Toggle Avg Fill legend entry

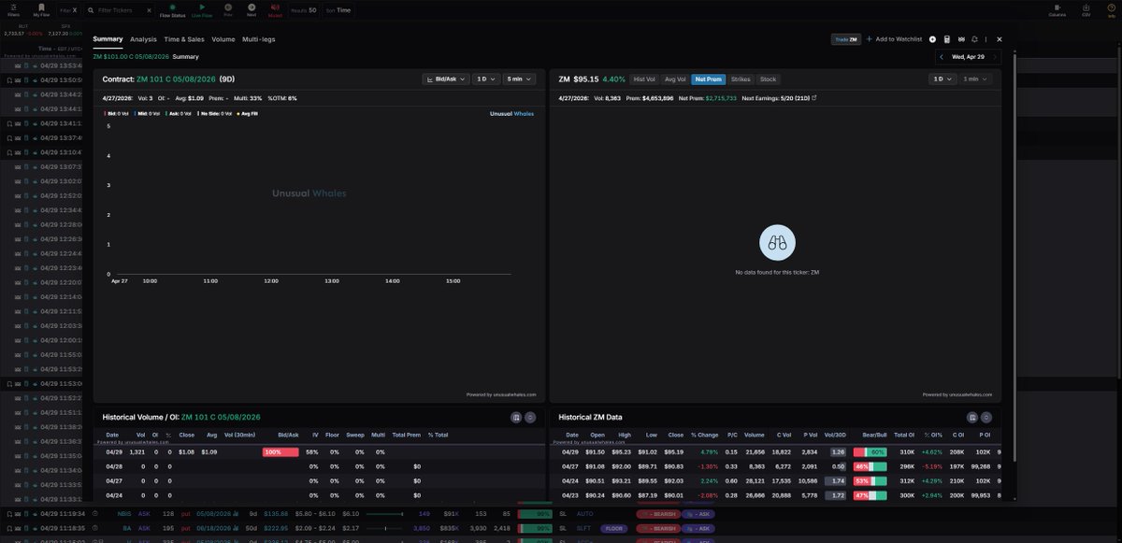[246, 113]
